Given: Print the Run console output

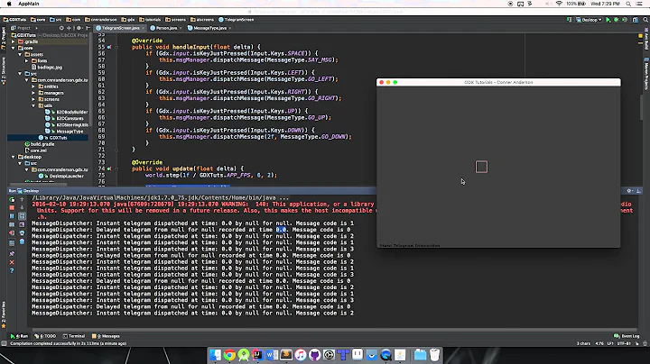Looking at the screenshot, I should (22, 233).
